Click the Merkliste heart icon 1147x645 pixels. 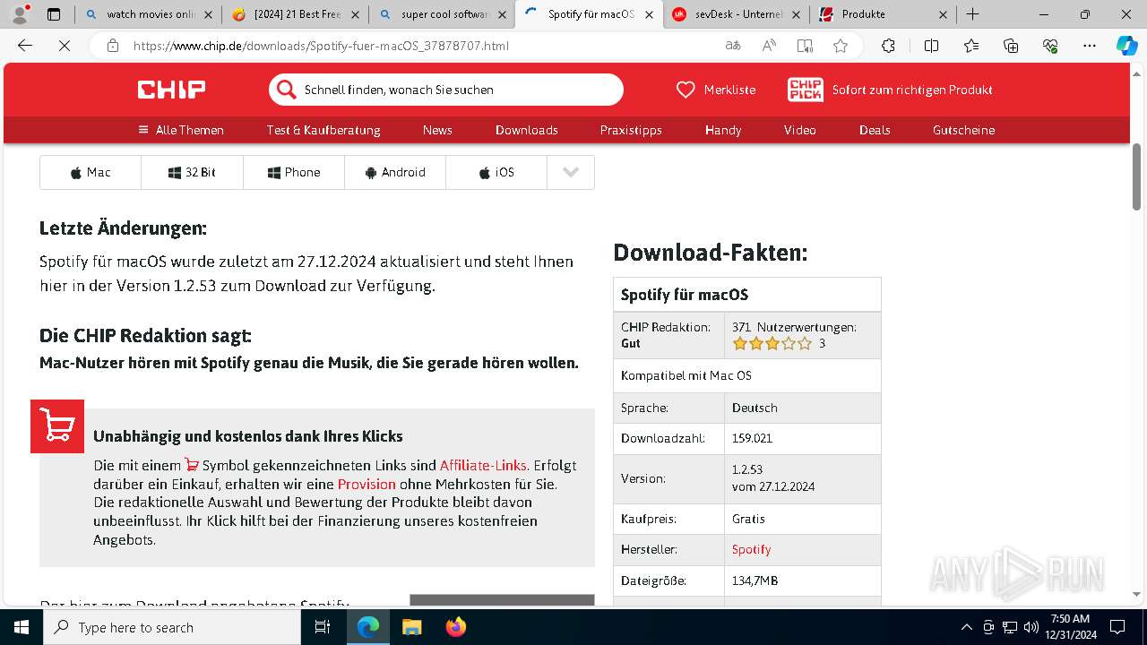[686, 90]
